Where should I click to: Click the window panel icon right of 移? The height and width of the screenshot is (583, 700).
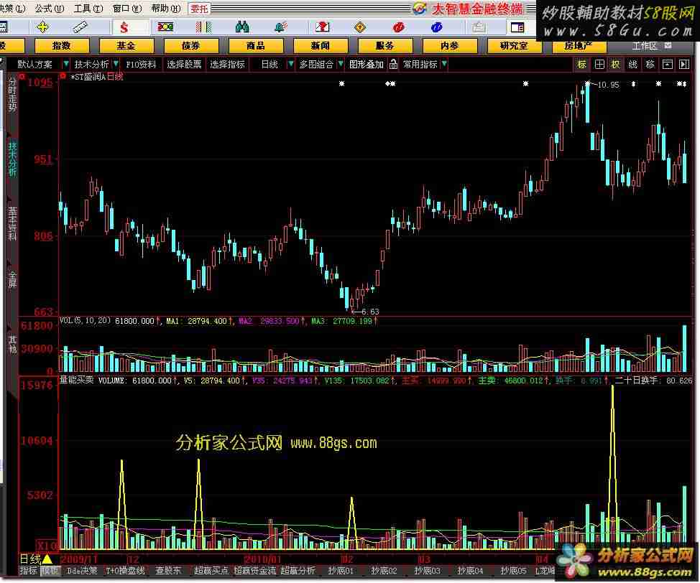668,65
